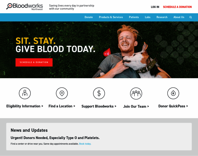Click the red Schedule a Donation header link
This screenshot has width=198, height=156.
click(177, 7)
